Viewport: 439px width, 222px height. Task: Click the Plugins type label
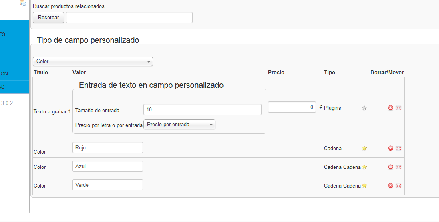tap(332, 108)
